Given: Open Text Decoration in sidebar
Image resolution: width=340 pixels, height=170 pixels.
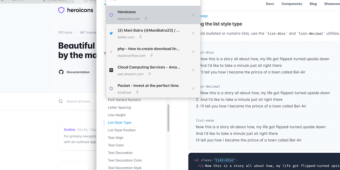Looking at the screenshot, I should 120,153.
